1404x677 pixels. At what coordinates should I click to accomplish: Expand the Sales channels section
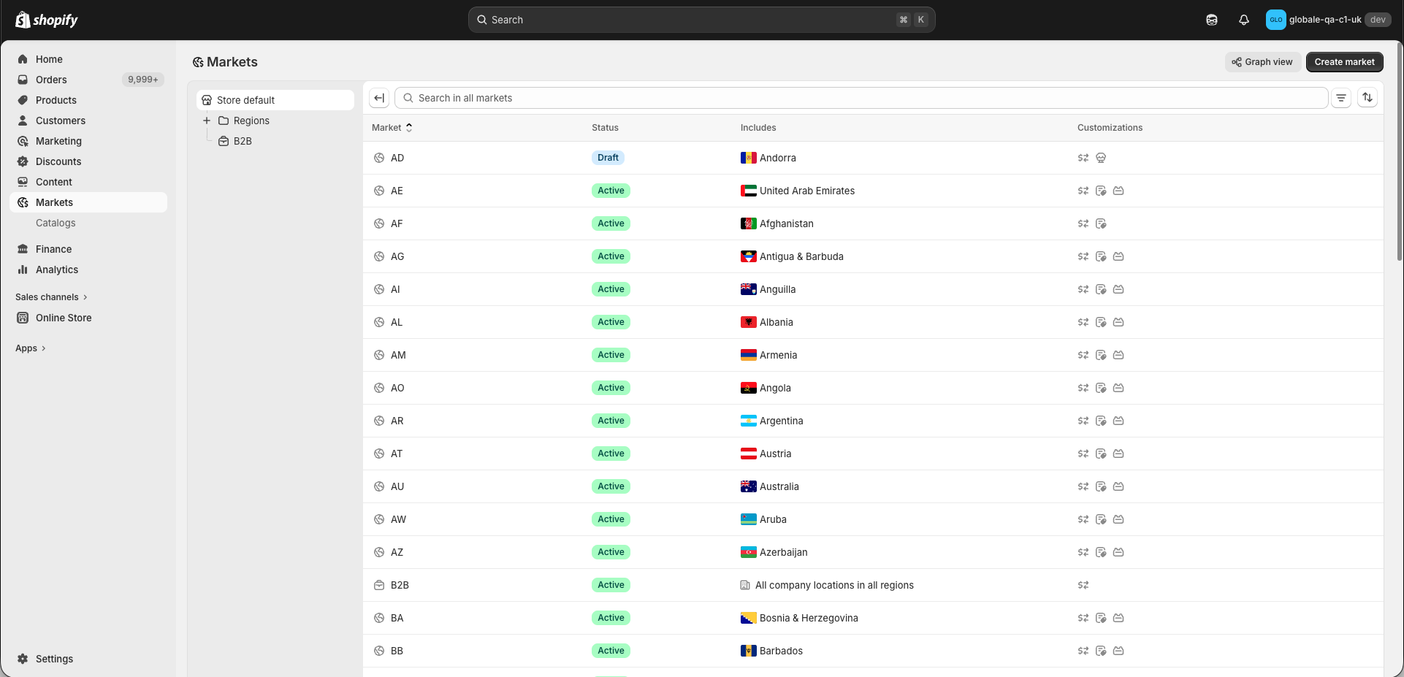pyautogui.click(x=51, y=297)
